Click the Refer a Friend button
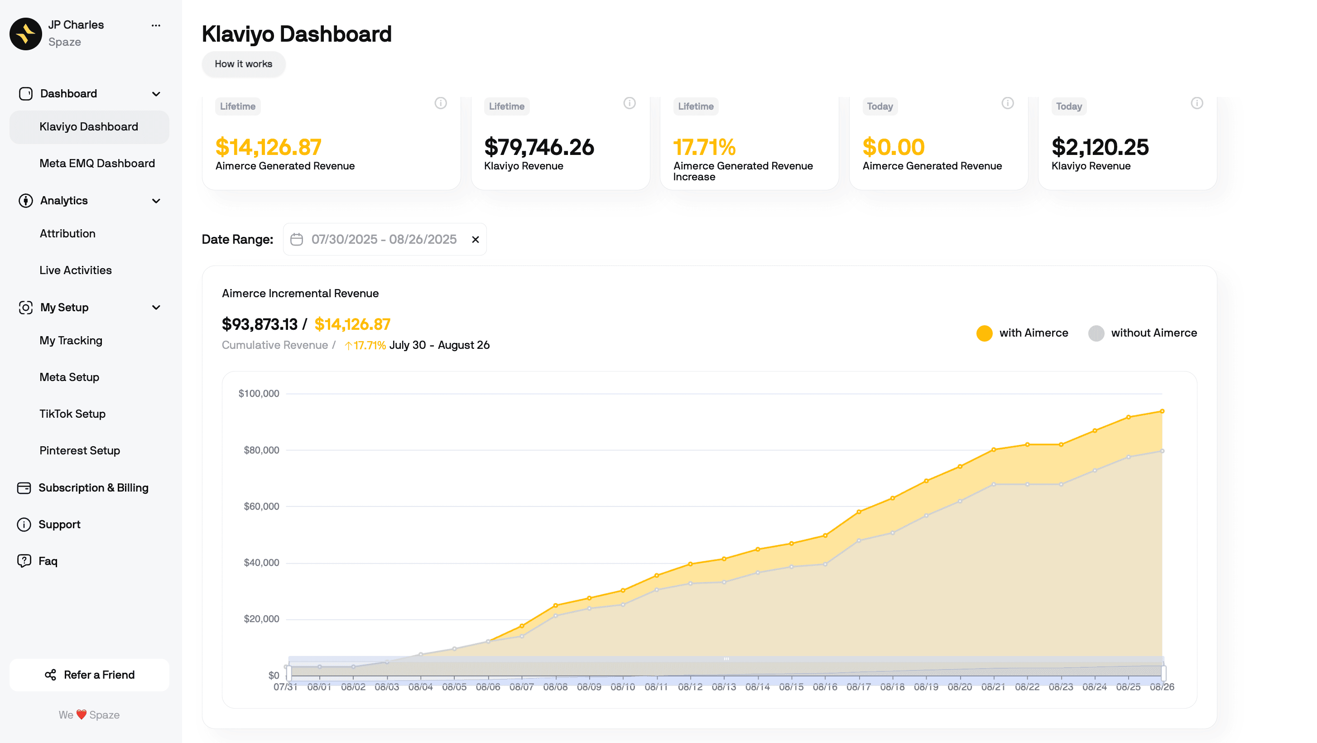 90,675
